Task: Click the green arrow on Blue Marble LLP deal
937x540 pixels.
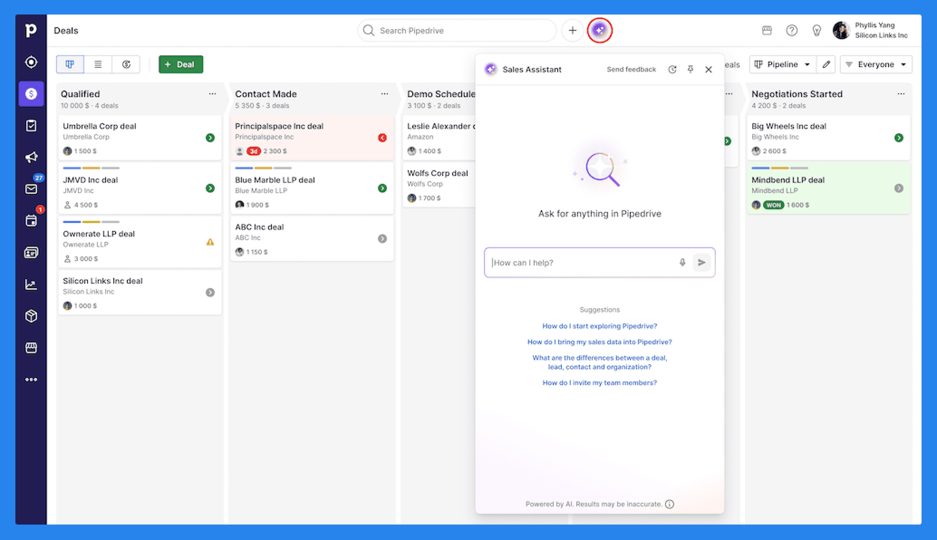Action: pyautogui.click(x=382, y=188)
